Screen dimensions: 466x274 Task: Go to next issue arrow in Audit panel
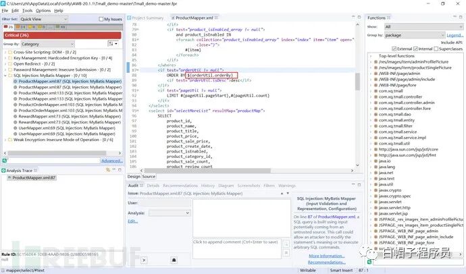coord(288,193)
